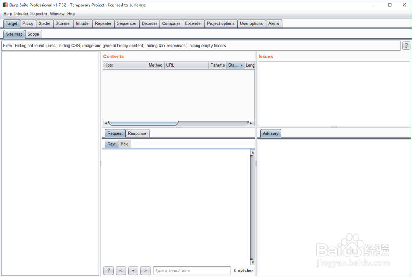This screenshot has height=277, width=412.
Task: Click the "0 matches" label
Action: tap(244, 270)
